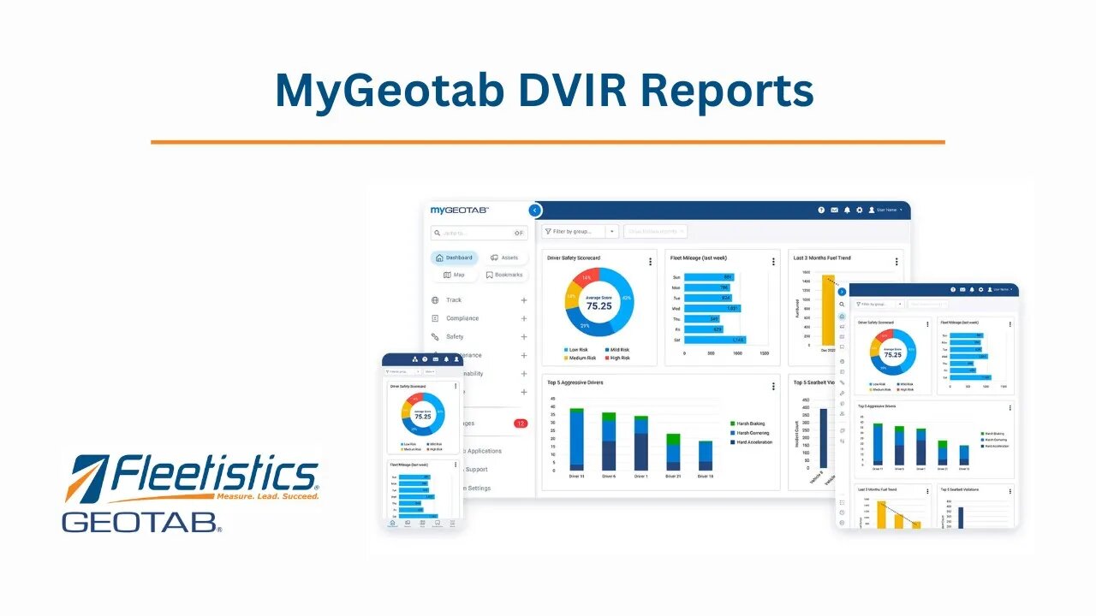
Task: Click the Settings sidebar link
Action: [479, 489]
